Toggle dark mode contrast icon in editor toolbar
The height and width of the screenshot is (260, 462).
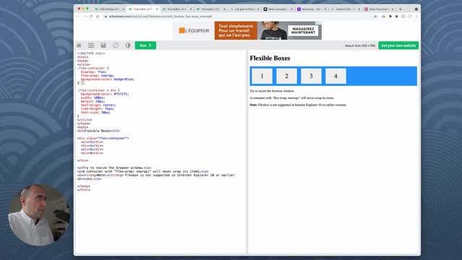point(128,45)
